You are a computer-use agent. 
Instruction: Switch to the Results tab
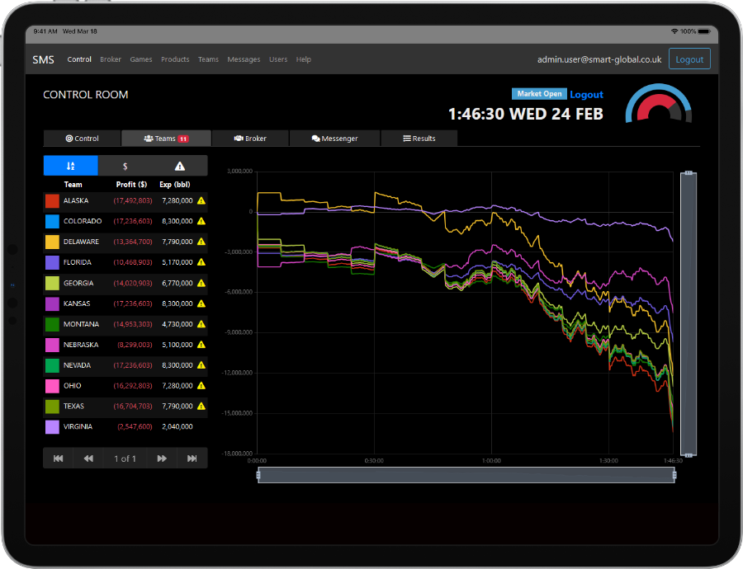419,139
